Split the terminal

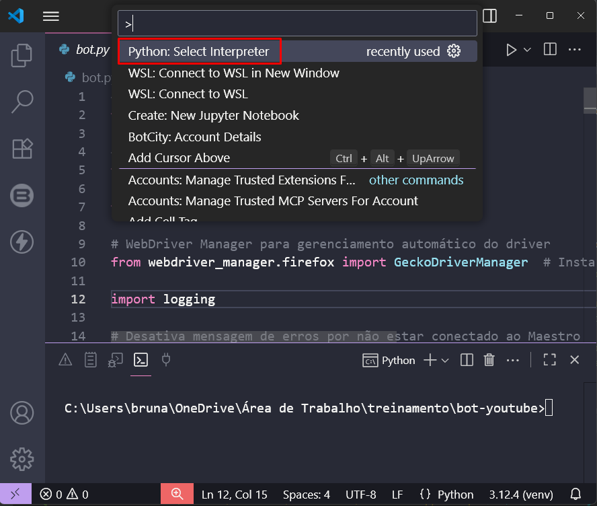[466, 360]
